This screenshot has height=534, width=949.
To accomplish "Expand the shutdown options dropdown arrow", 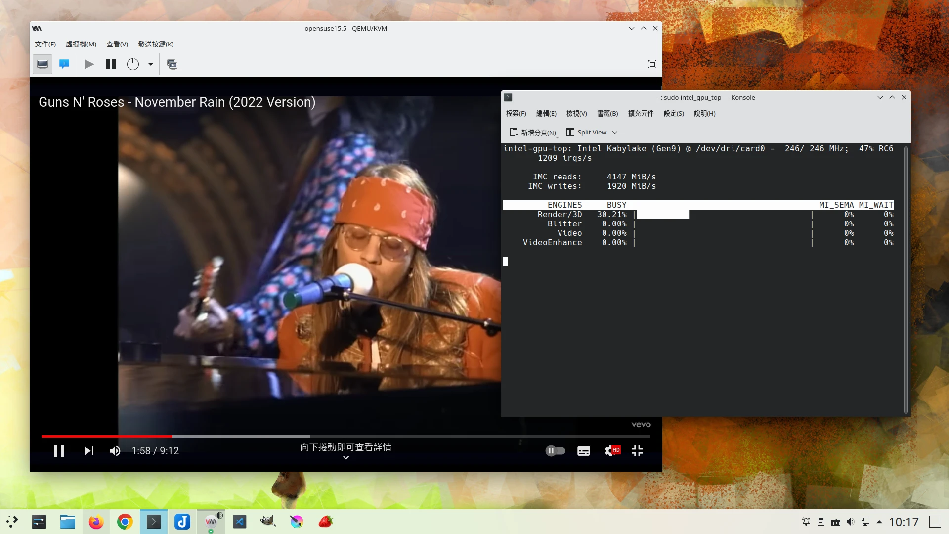I will pos(151,64).
